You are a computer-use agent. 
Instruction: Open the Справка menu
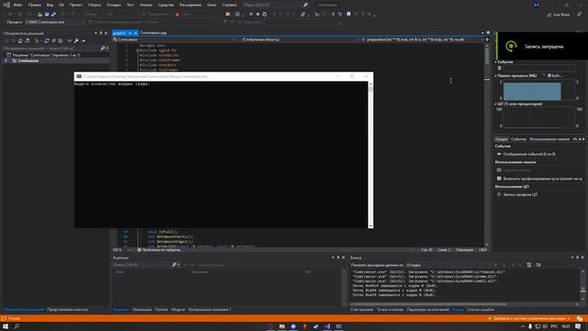tap(229, 5)
